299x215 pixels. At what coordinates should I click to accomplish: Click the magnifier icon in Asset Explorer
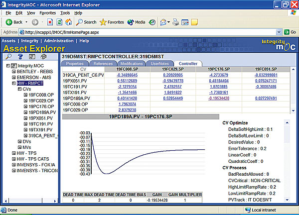click(x=8, y=57)
